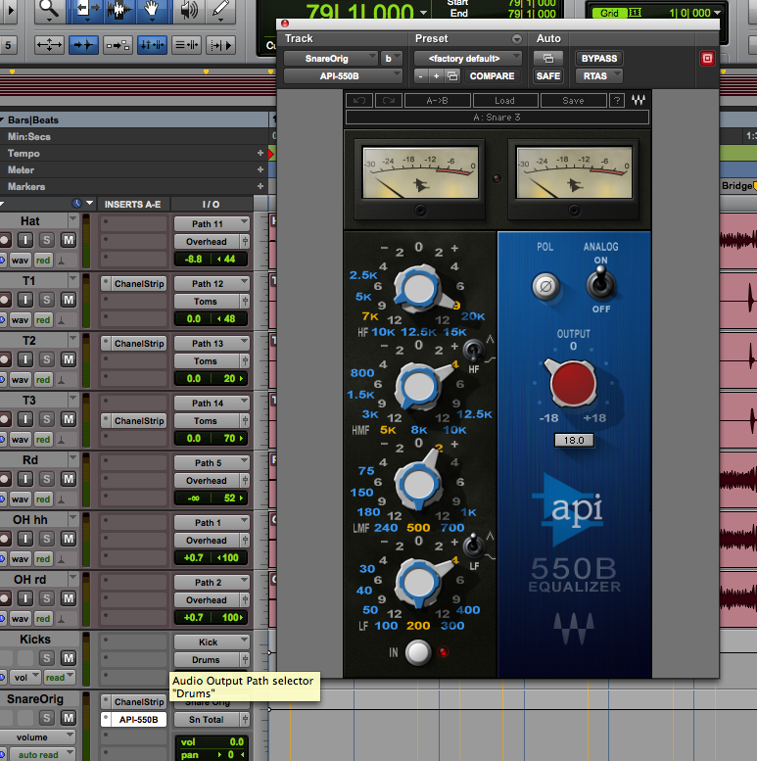Viewport: 757px width, 761px height.
Task: Open Grid value dropdown arrow
Action: [718, 13]
